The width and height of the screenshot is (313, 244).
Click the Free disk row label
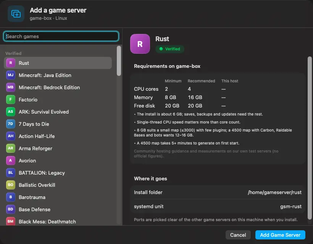pos(144,106)
